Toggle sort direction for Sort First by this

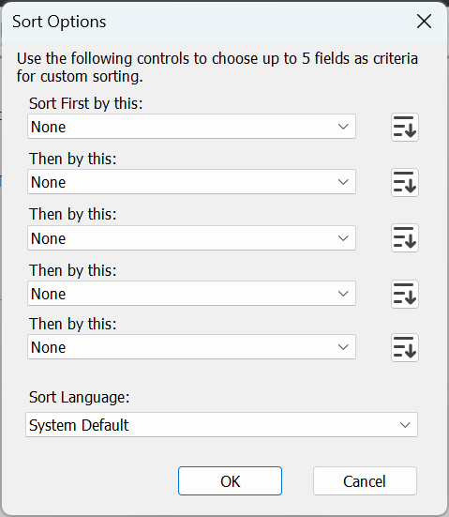click(x=405, y=127)
